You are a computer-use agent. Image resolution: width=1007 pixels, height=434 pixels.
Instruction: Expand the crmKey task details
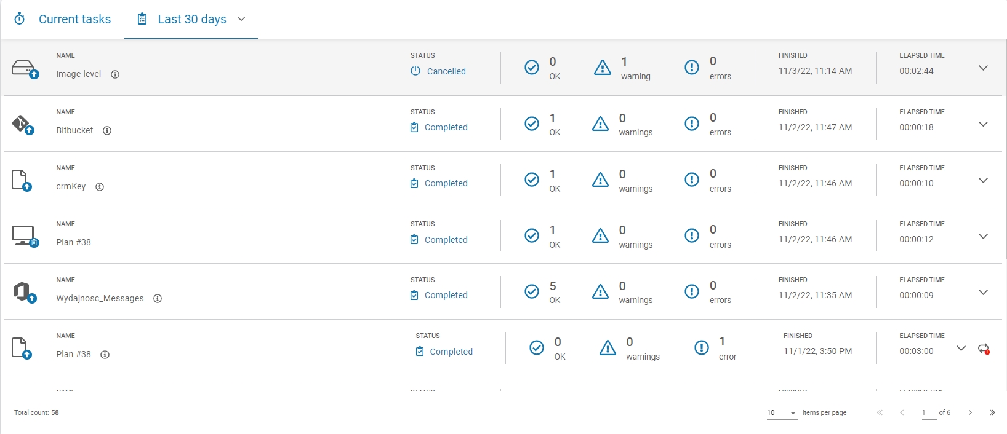point(983,181)
